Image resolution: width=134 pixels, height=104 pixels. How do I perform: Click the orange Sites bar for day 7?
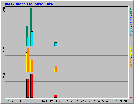(32, 66)
